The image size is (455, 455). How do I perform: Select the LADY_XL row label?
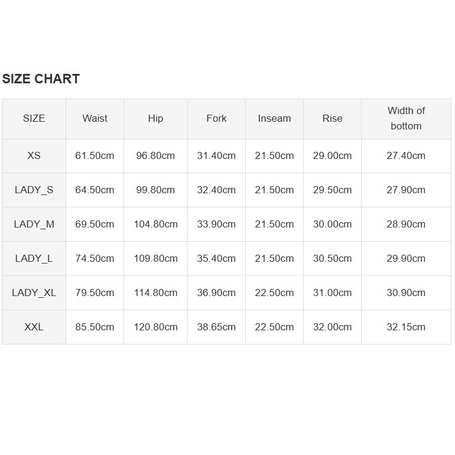pyautogui.click(x=34, y=292)
